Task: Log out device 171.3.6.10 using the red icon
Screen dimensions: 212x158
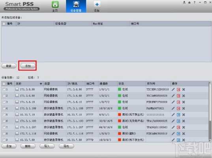Action: pos(178,102)
